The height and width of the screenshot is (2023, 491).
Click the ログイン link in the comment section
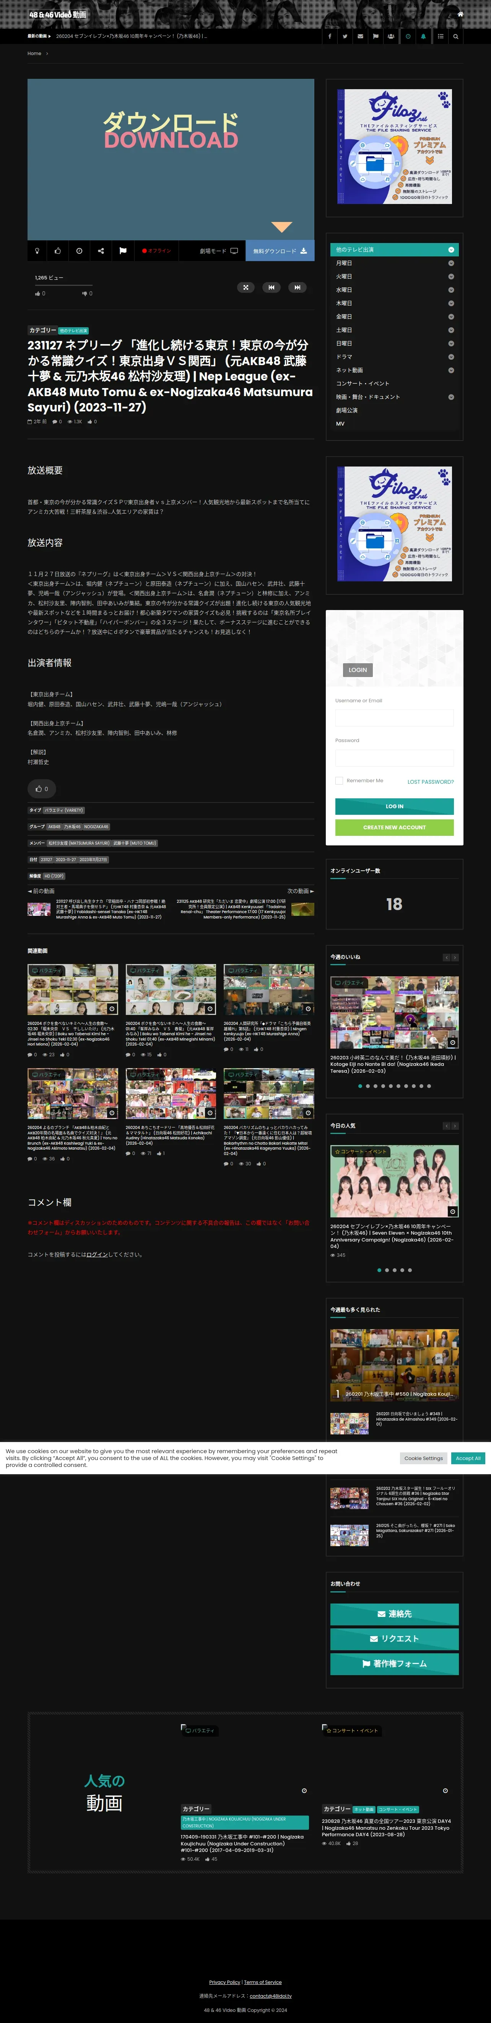click(x=97, y=1254)
